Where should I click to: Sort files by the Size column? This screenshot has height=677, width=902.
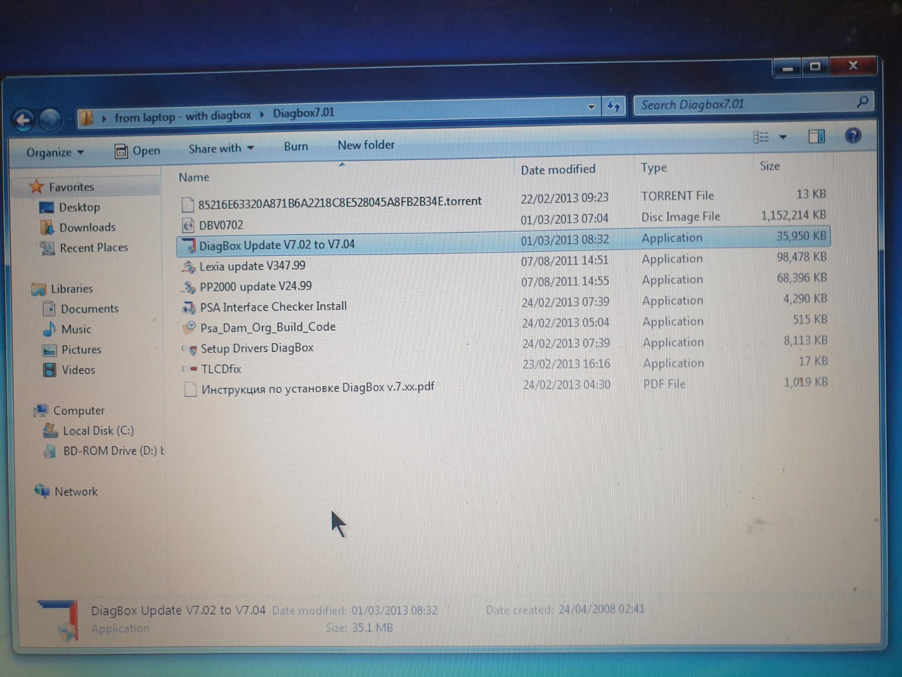[x=770, y=166]
